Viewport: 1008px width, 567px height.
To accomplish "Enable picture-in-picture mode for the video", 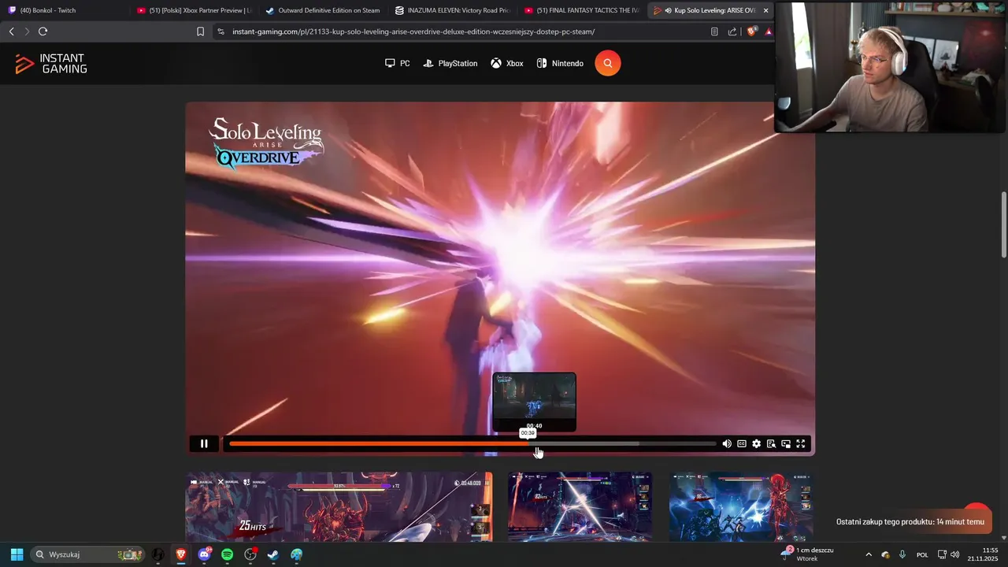I will pyautogui.click(x=786, y=444).
